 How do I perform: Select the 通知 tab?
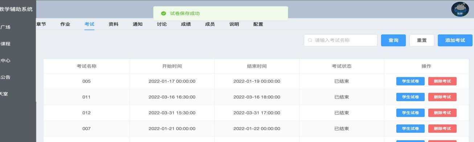[x=138, y=24]
